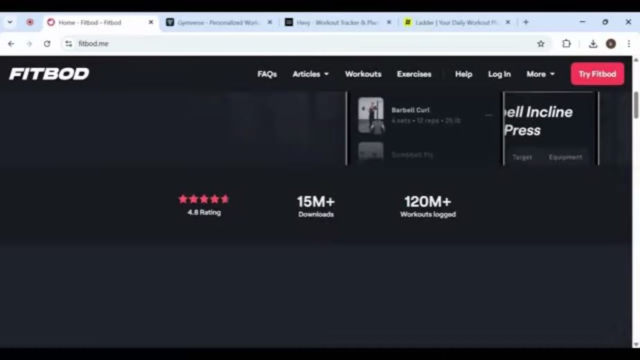
Task: Click the Barbell Curl exercise thumbnail
Action: click(x=371, y=115)
